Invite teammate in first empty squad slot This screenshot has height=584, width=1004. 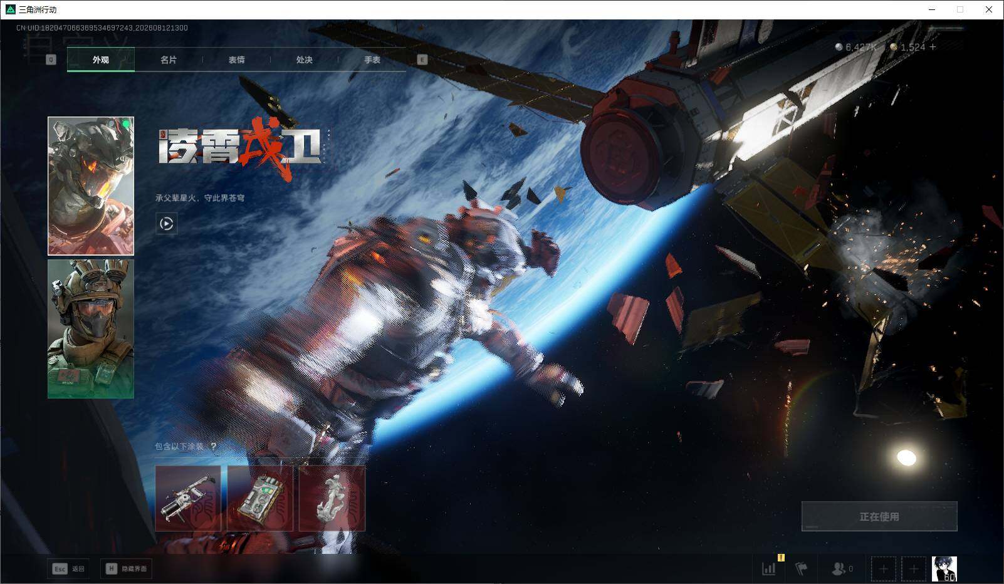tap(884, 569)
